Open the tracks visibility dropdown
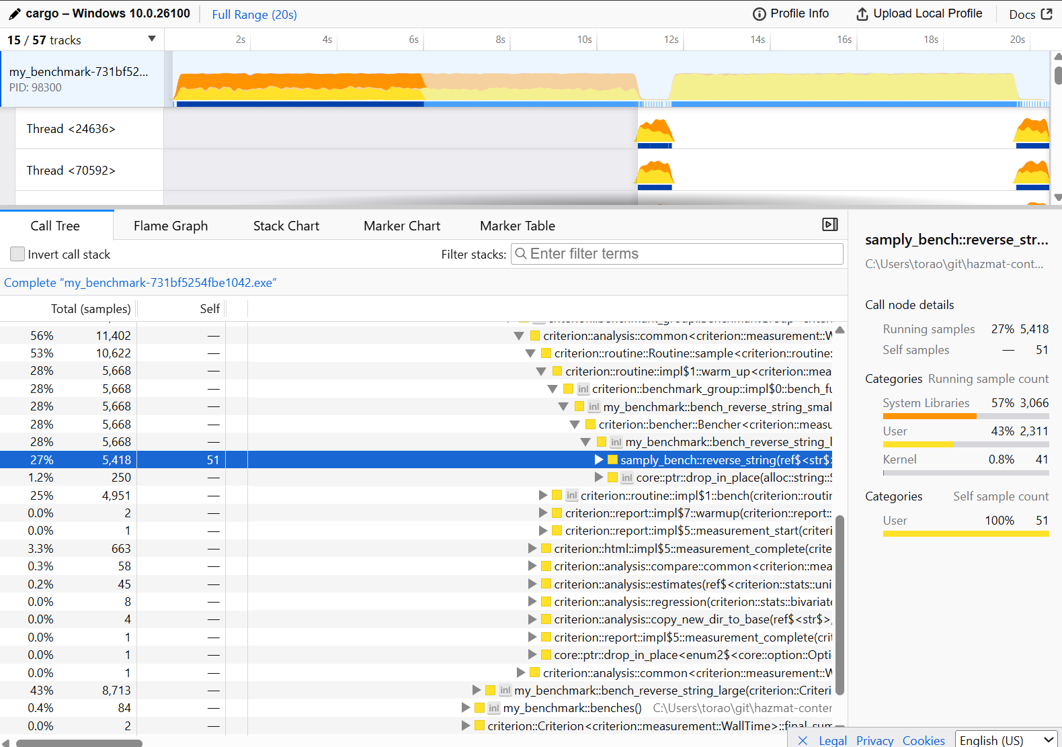The width and height of the screenshot is (1062, 747). pyautogui.click(x=152, y=39)
